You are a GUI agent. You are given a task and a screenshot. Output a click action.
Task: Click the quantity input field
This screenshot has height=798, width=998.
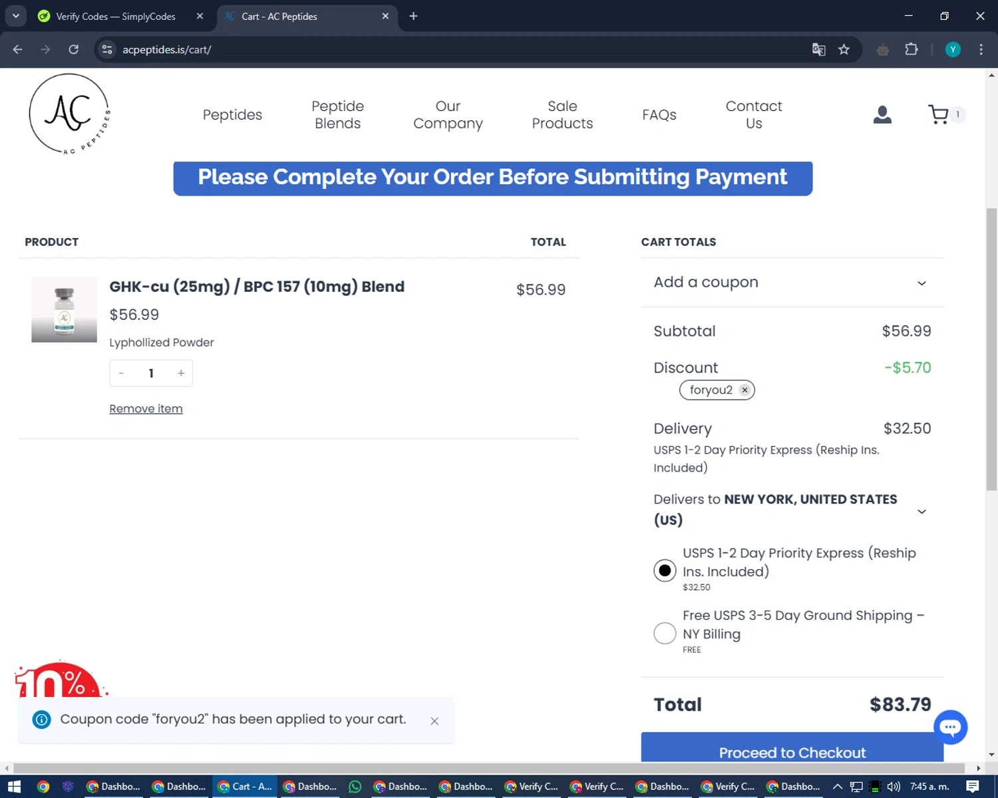point(151,373)
